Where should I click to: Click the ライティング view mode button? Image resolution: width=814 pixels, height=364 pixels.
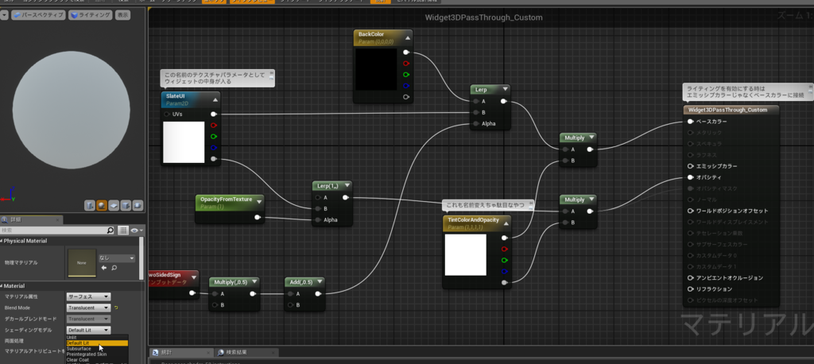pyautogui.click(x=91, y=15)
